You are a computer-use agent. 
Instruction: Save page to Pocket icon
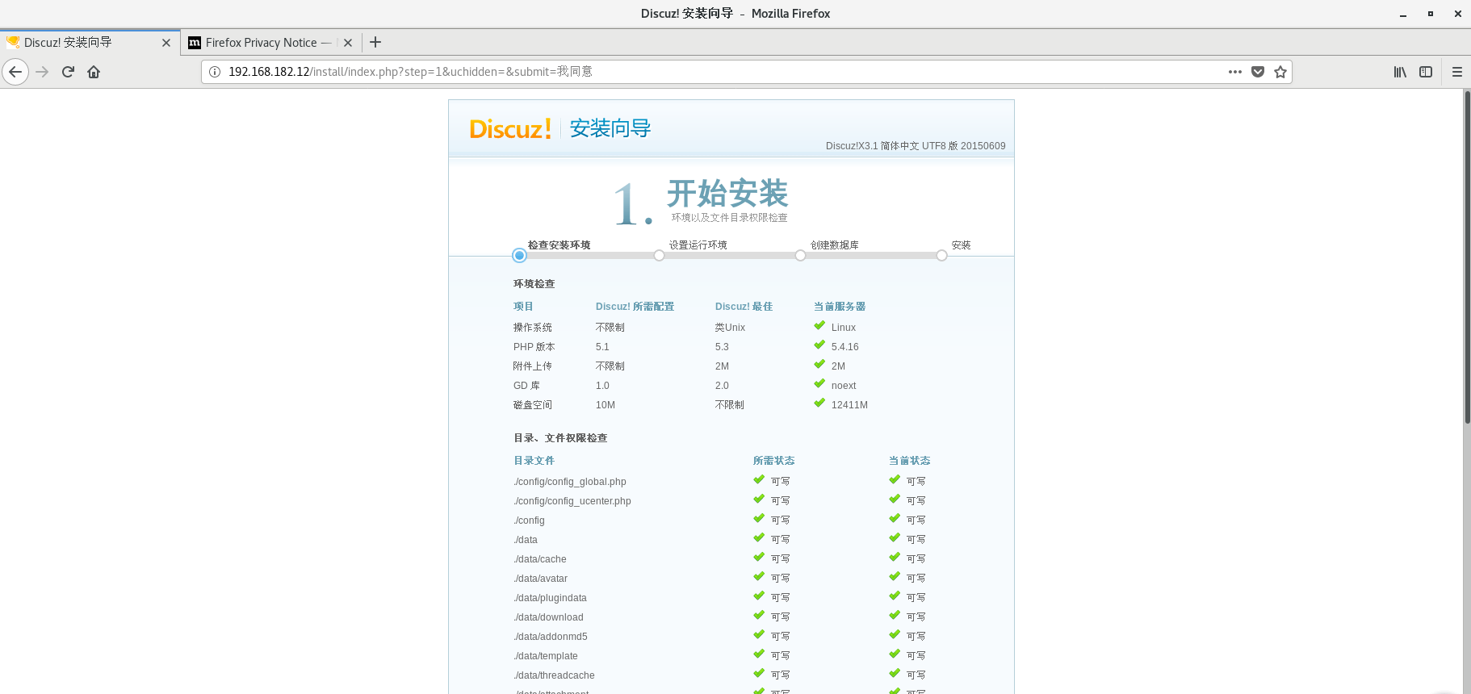(1258, 72)
